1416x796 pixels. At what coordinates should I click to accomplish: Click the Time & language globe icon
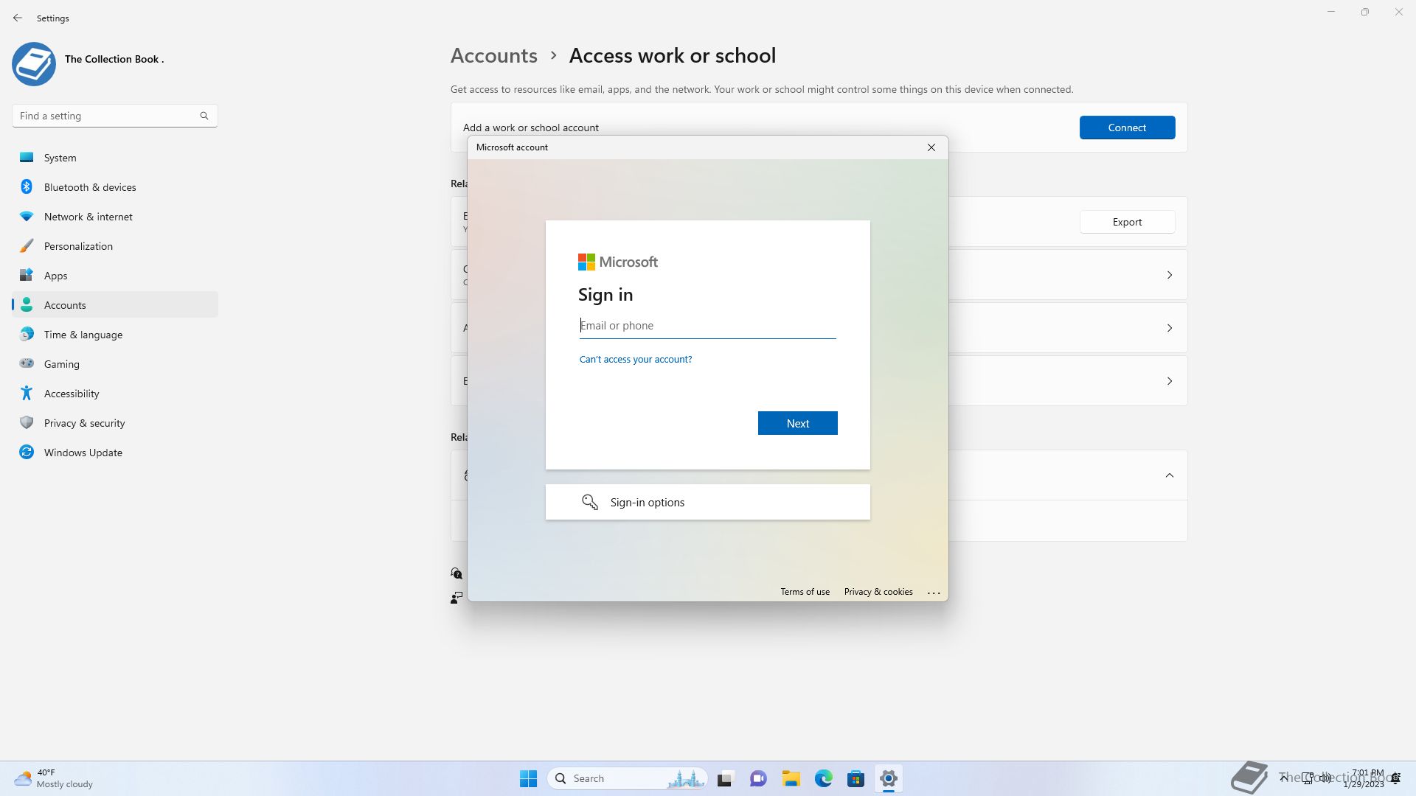click(x=27, y=334)
